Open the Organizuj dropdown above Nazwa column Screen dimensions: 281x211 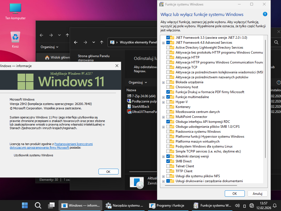pyautogui.click(x=138, y=82)
